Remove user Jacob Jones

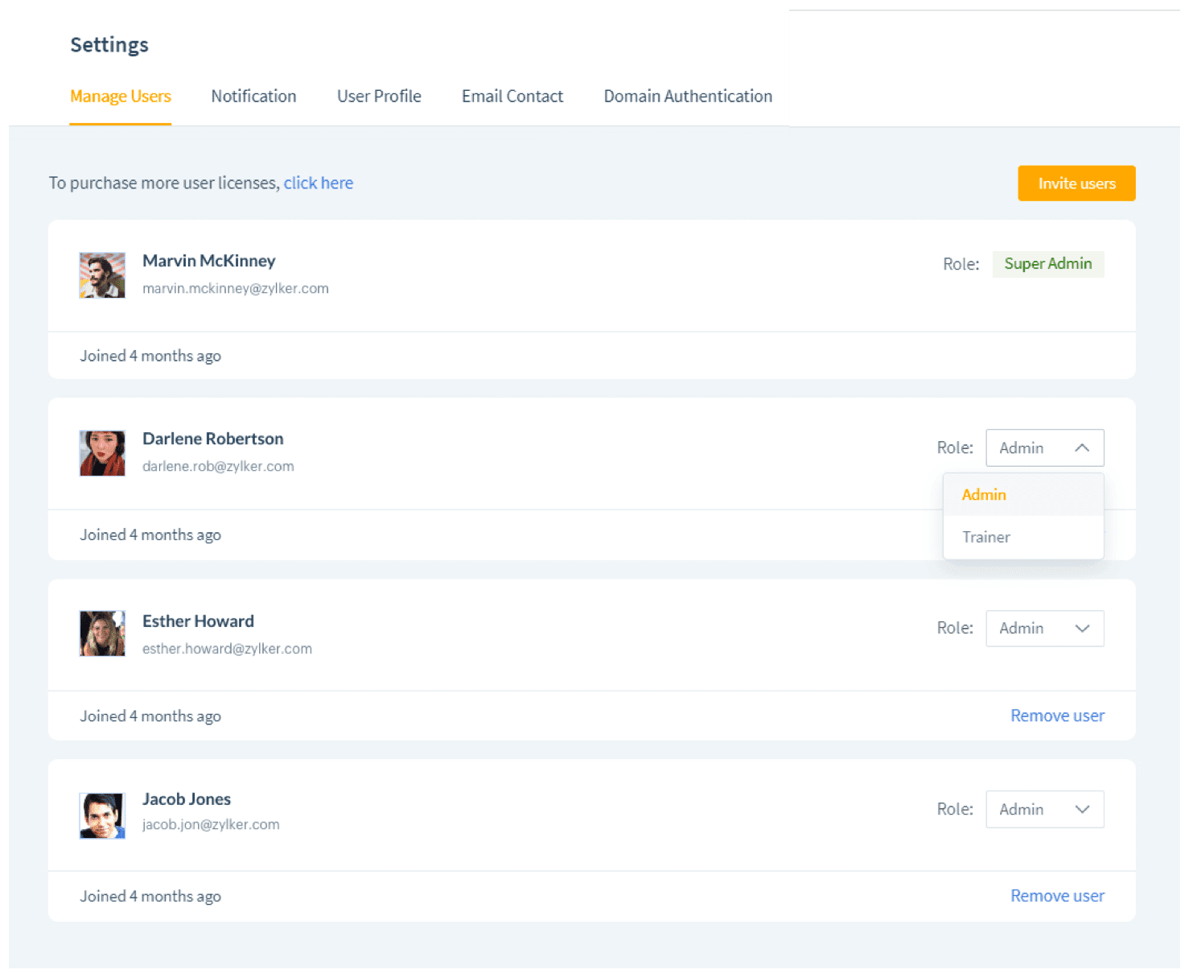1057,896
